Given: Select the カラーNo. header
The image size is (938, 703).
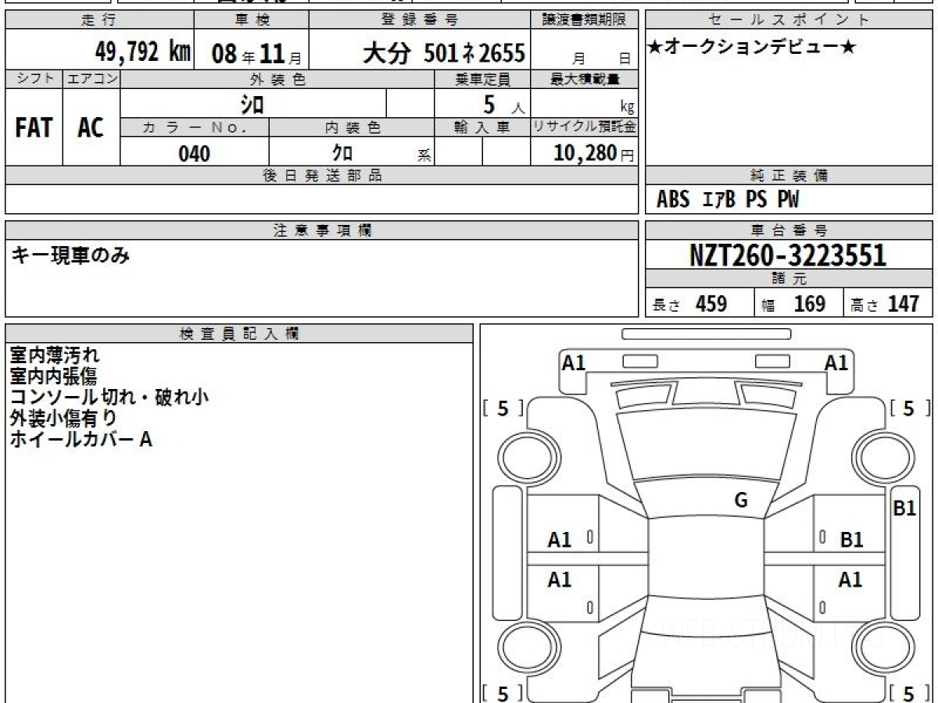Looking at the screenshot, I should pyautogui.click(x=195, y=127).
